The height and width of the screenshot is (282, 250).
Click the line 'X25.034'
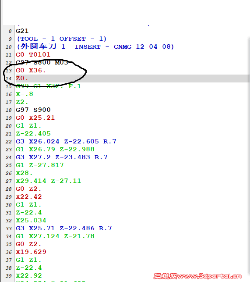31,220
